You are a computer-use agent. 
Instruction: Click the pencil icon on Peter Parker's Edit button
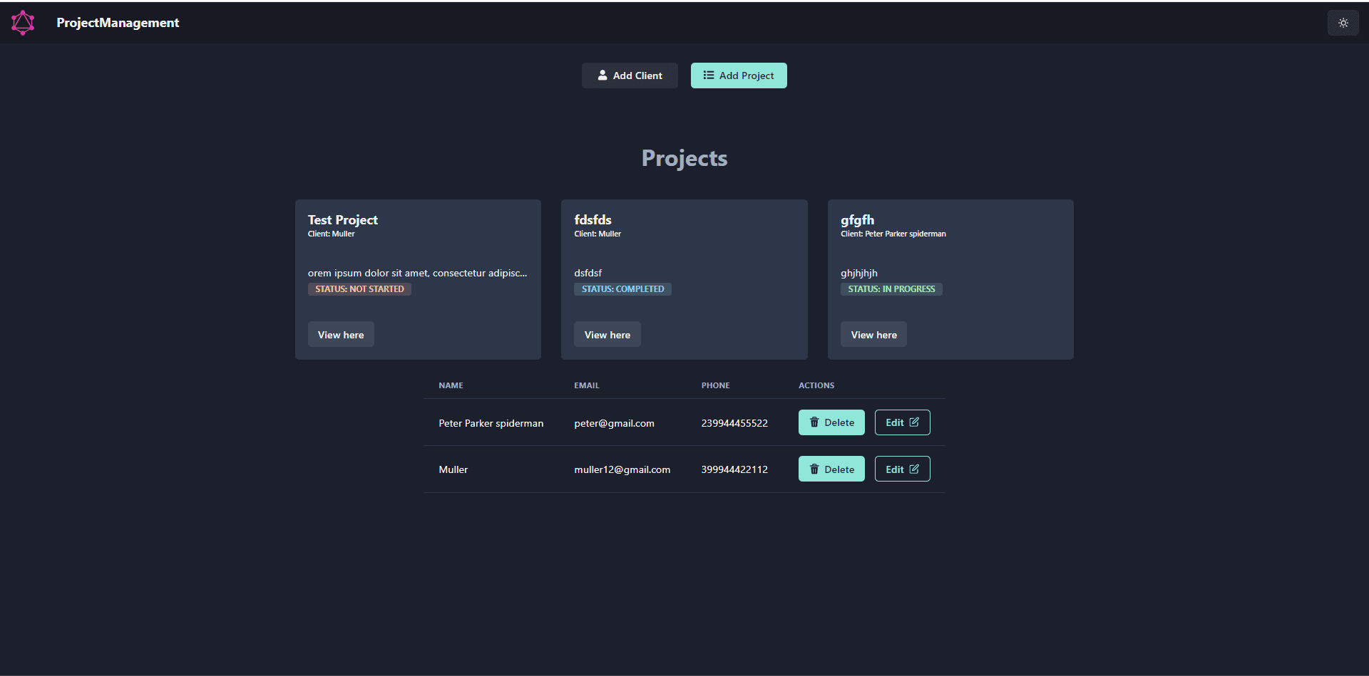click(x=916, y=422)
